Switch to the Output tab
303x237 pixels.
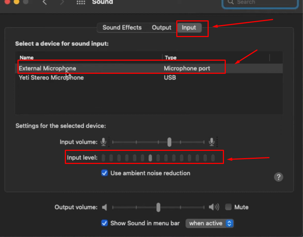162,28
